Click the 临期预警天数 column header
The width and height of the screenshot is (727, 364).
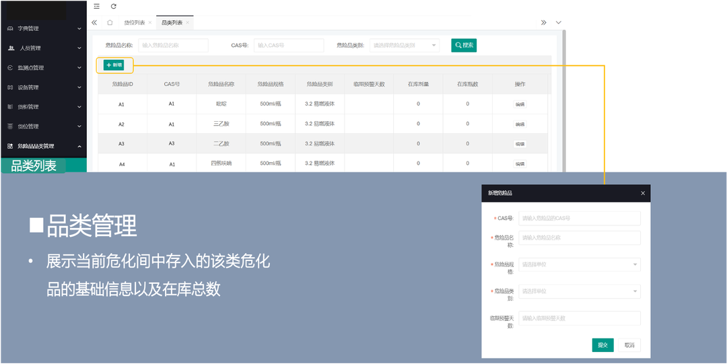pyautogui.click(x=369, y=84)
